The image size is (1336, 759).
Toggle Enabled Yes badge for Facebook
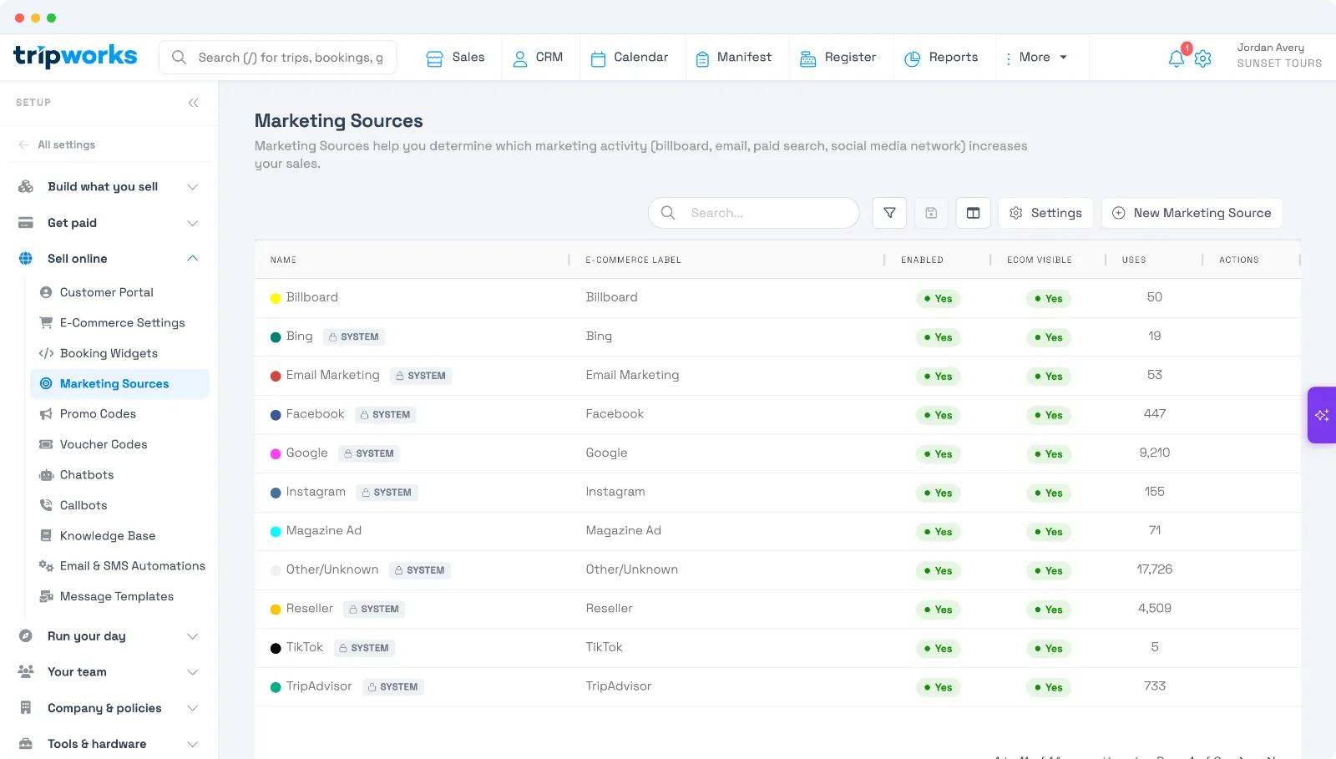938,415
